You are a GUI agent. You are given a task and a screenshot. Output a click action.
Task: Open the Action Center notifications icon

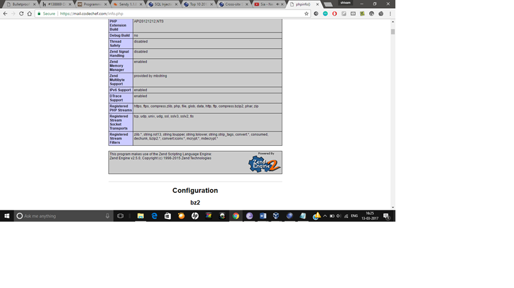point(386,216)
